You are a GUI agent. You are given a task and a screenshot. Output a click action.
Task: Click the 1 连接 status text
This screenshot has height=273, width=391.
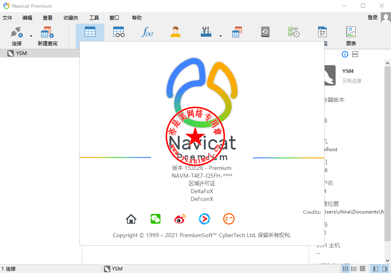tap(9, 269)
